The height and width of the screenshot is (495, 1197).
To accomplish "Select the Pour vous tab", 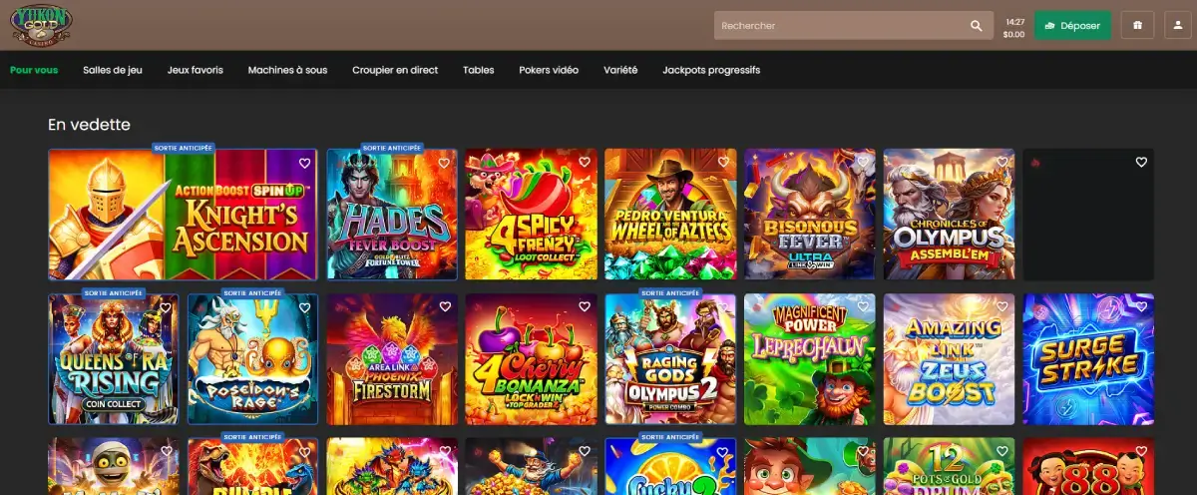I will (x=34, y=70).
